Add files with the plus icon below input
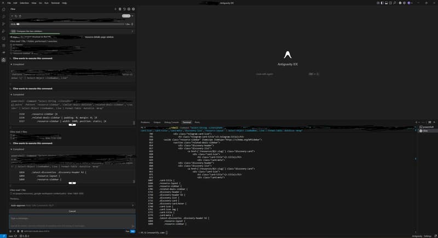 (x=14, y=231)
